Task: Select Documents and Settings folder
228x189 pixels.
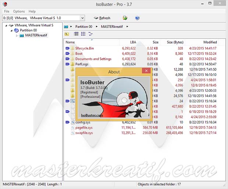Action: [93, 59]
